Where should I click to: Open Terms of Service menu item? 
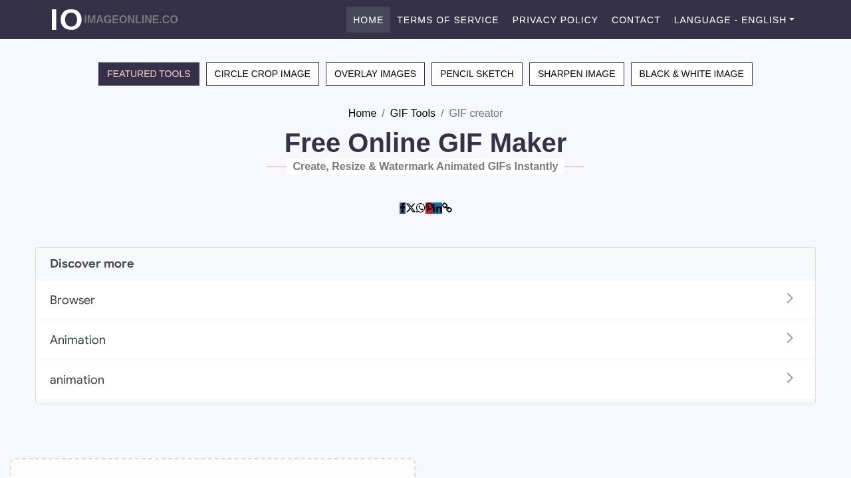pyautogui.click(x=447, y=20)
